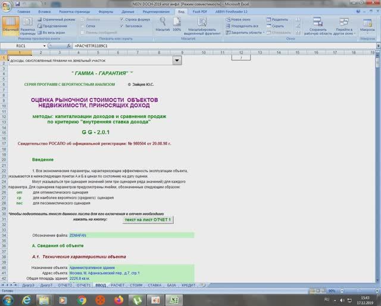This screenshot has height=306, width=381.
Task: Open Page Break Preview (Страничный режим)
Action: tap(56, 19)
